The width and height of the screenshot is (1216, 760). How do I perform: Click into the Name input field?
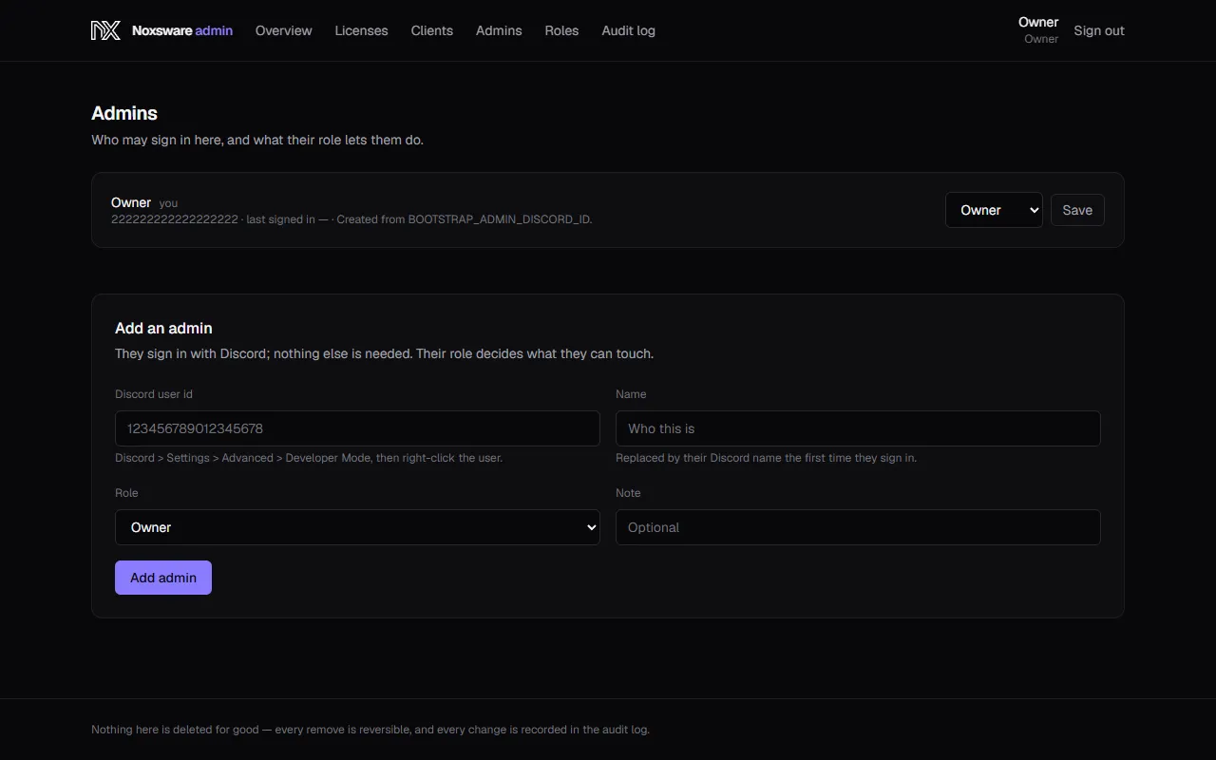858,428
